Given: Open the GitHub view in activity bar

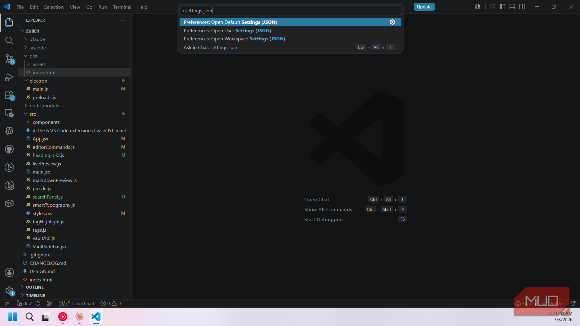Looking at the screenshot, I should (9, 149).
